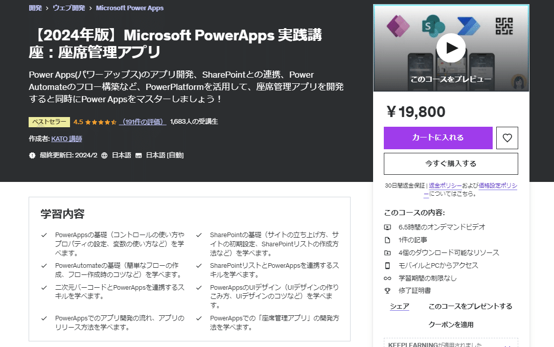Open the 191件の評価 ratings link
This screenshot has height=347, width=554.
click(x=143, y=122)
